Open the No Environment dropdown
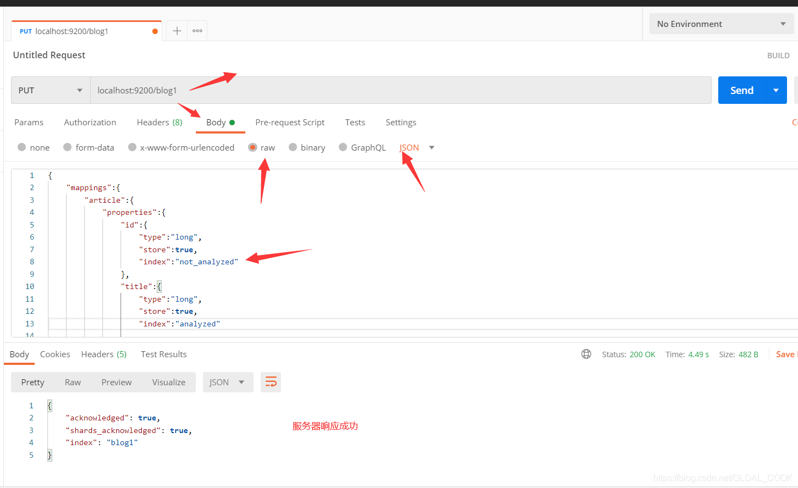798x488 pixels. pos(721,24)
